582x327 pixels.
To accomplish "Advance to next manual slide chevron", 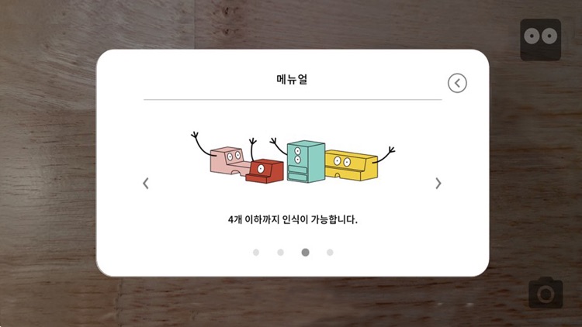I will pyautogui.click(x=438, y=183).
